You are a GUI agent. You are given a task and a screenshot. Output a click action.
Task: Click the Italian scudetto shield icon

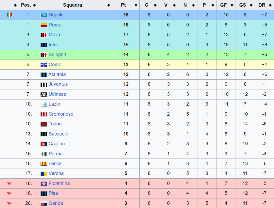tap(9, 15)
